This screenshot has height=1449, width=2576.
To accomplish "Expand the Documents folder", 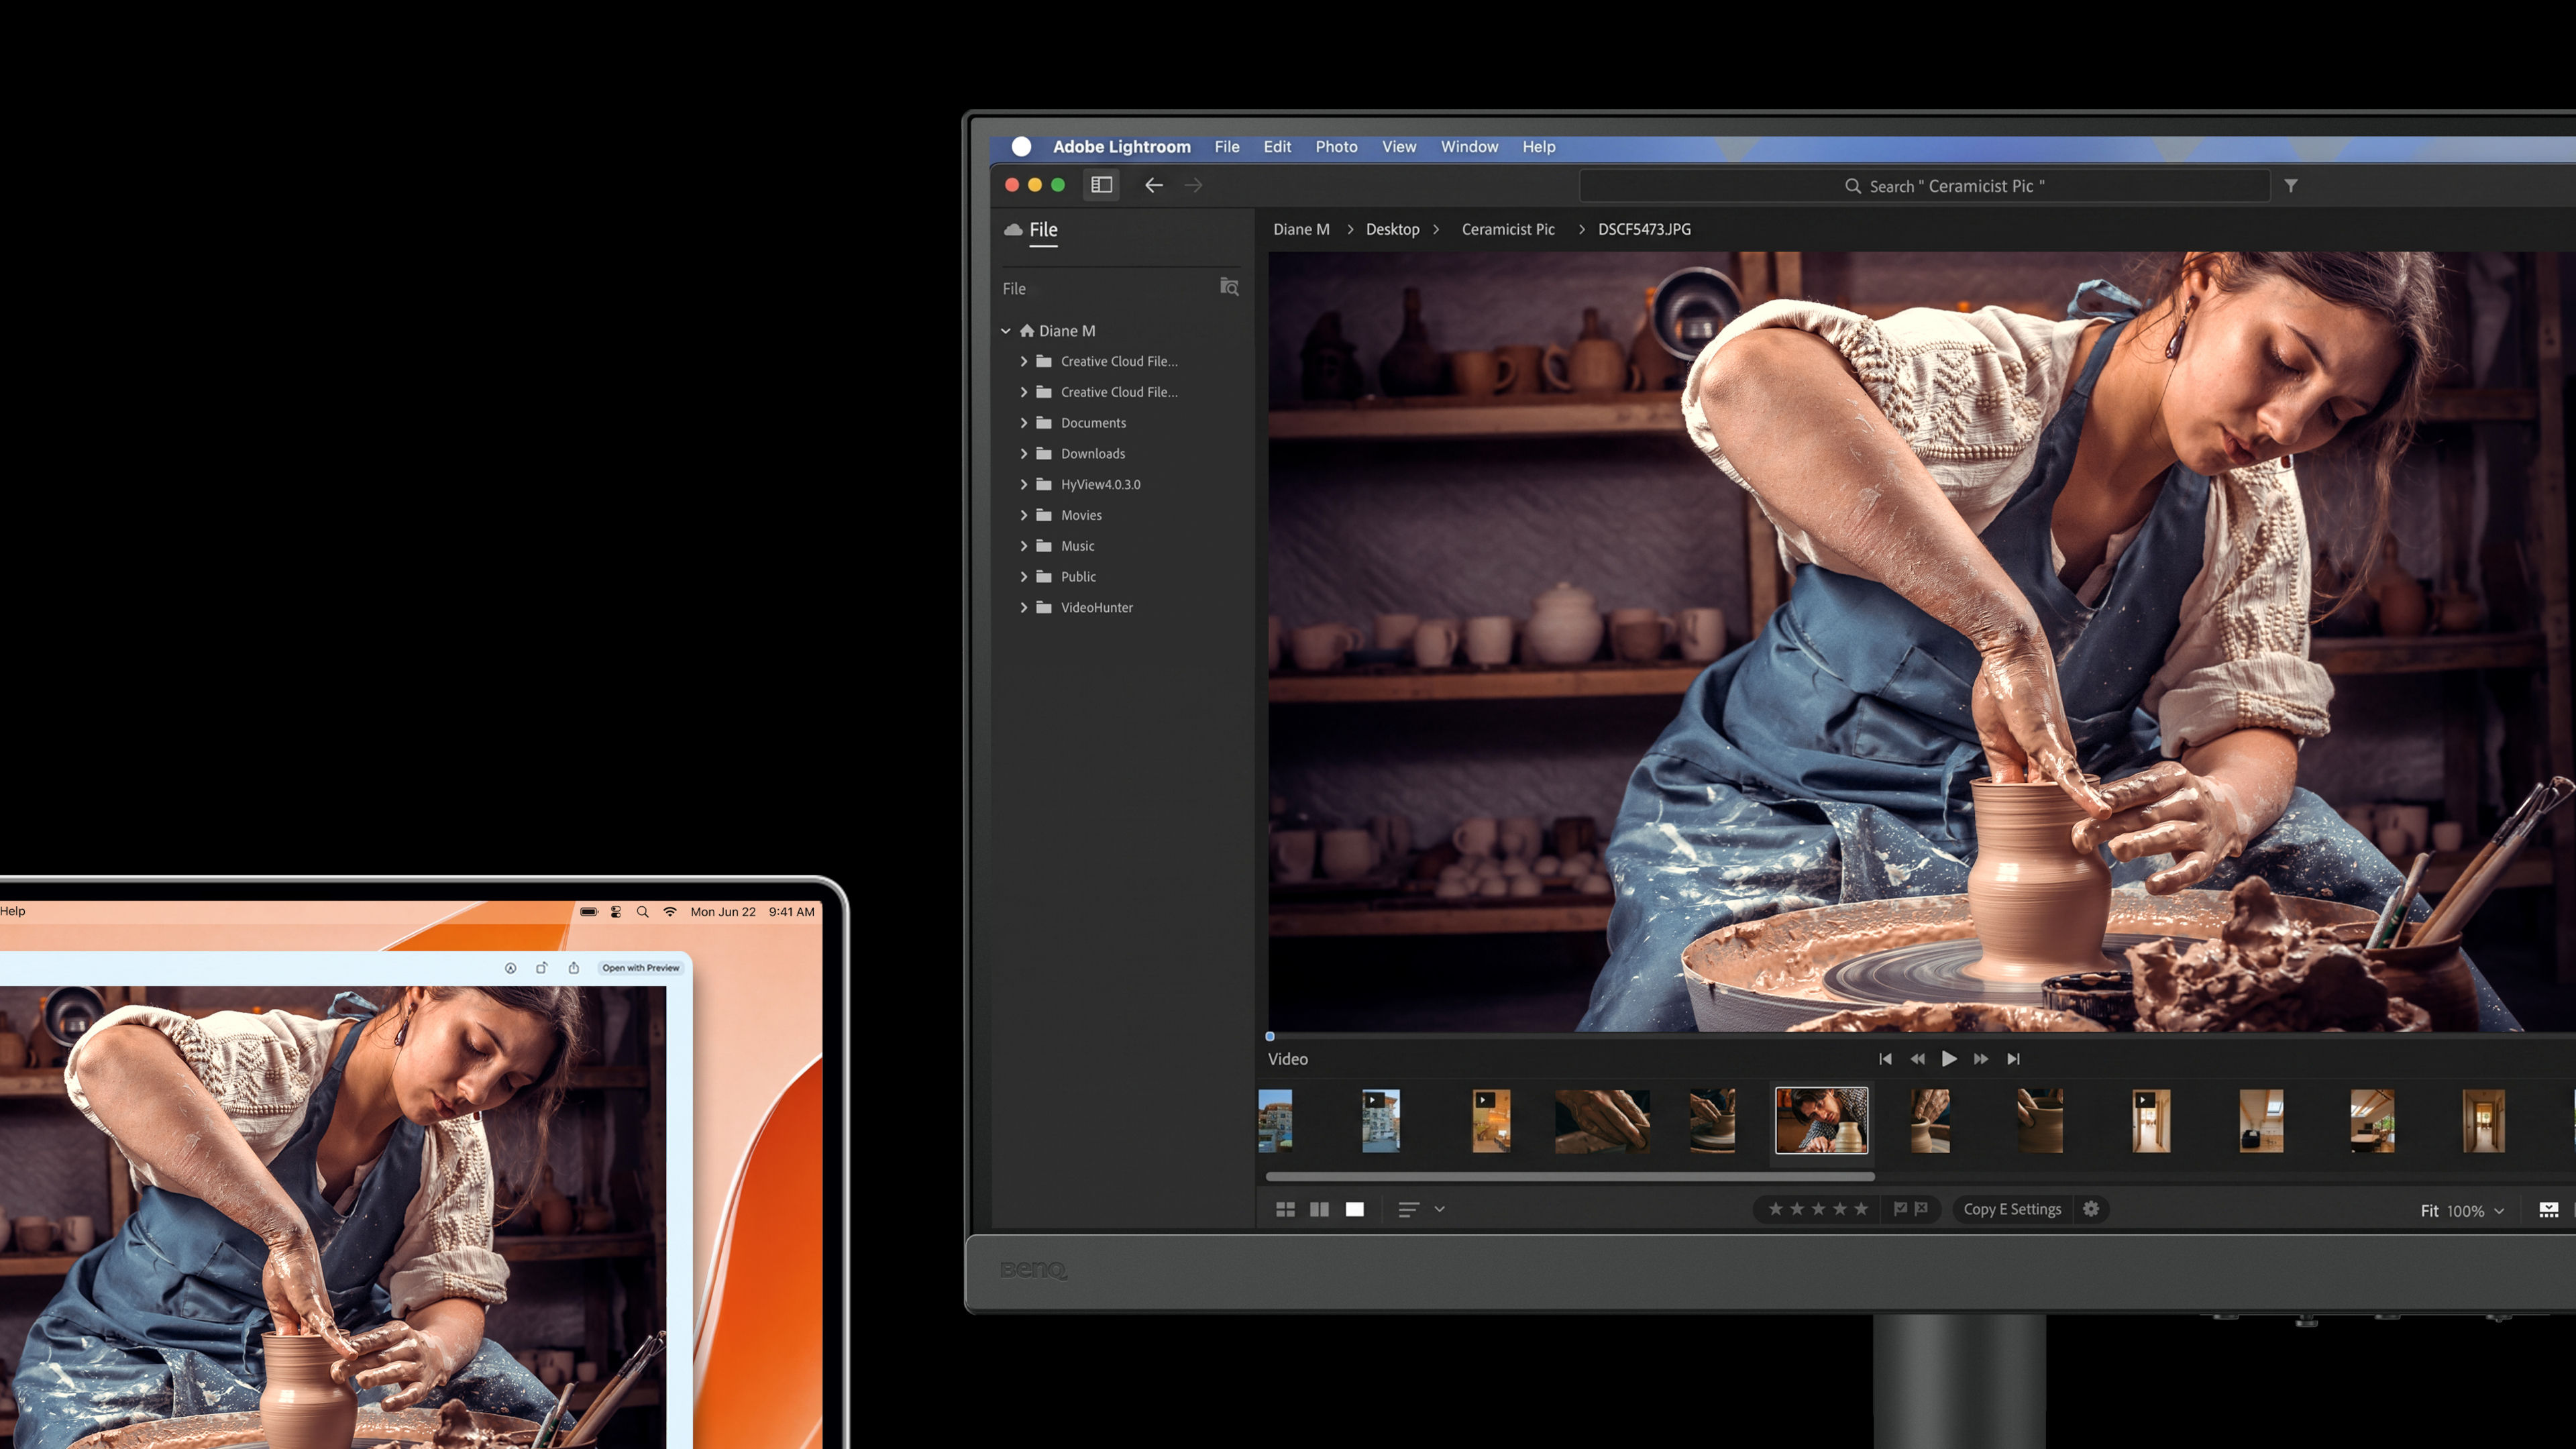I will coord(1024,423).
